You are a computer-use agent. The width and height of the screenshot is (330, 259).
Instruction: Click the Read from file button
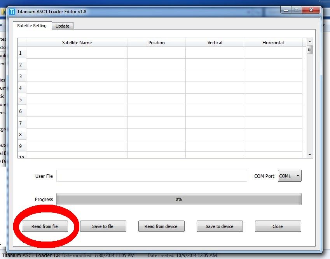click(x=45, y=226)
